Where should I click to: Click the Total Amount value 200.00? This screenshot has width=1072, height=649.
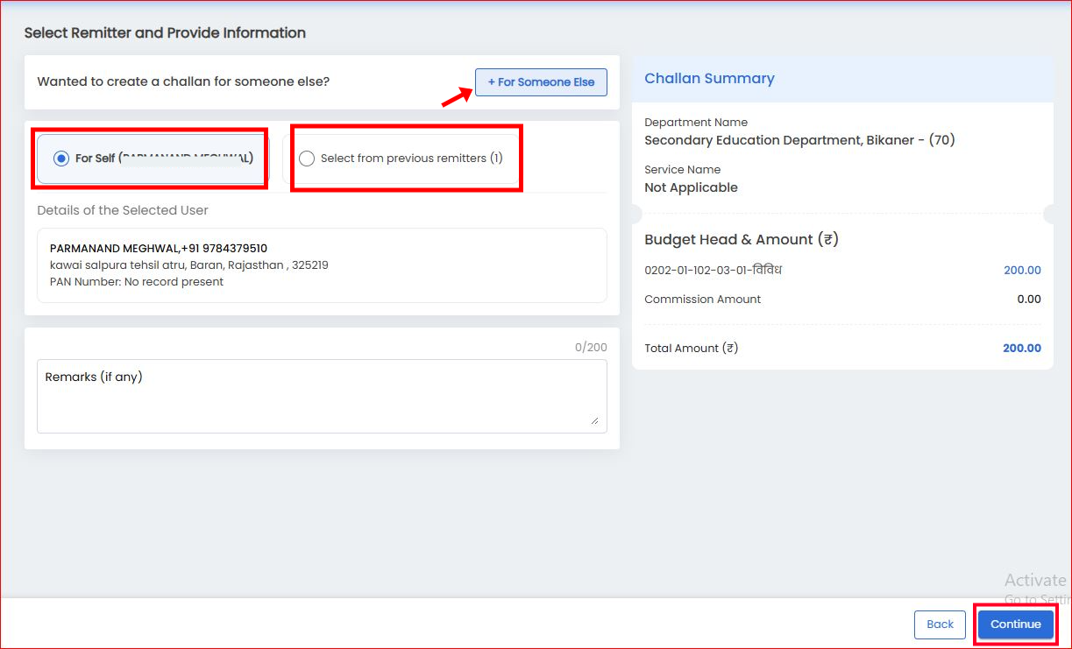click(1022, 349)
